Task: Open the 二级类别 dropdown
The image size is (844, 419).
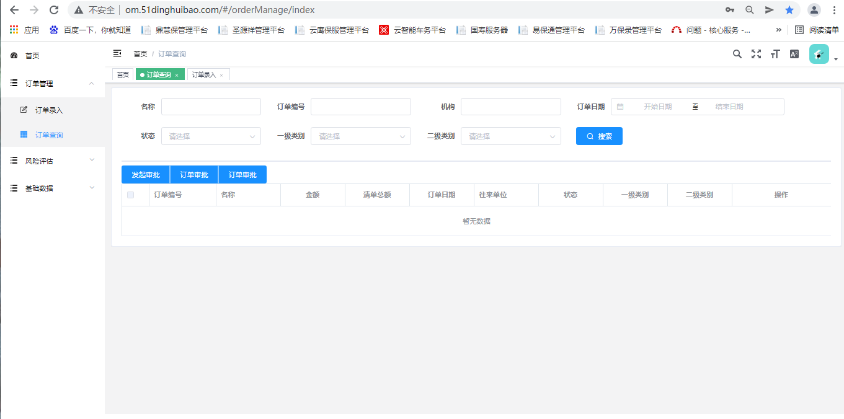Action: tap(510, 136)
